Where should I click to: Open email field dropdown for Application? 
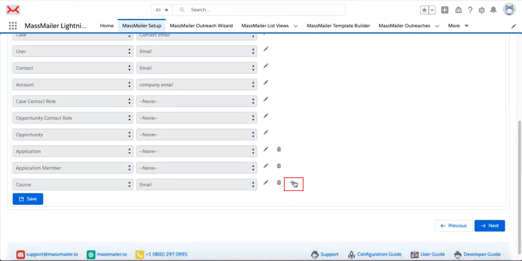pyautogui.click(x=197, y=151)
